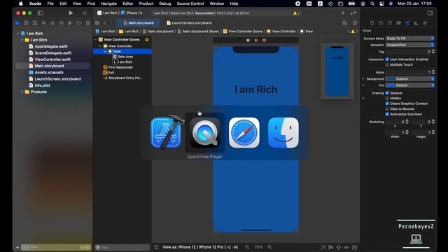Open the Debug menu

point(165,3)
